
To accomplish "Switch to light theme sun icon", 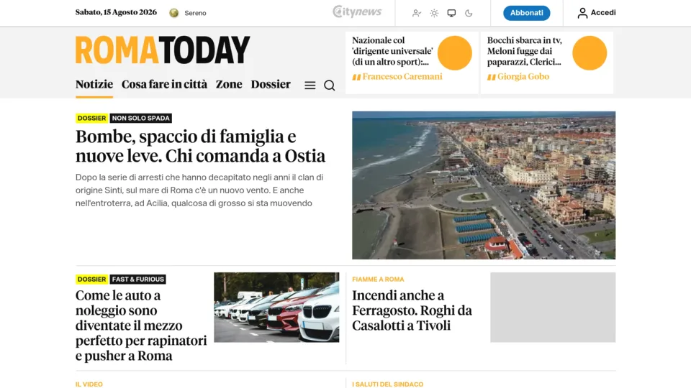I will (x=434, y=13).
